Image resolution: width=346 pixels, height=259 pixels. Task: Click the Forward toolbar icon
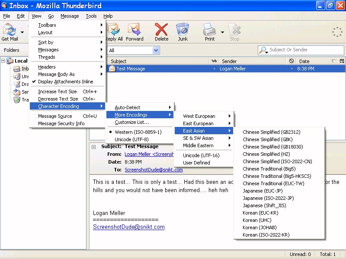pos(134,29)
